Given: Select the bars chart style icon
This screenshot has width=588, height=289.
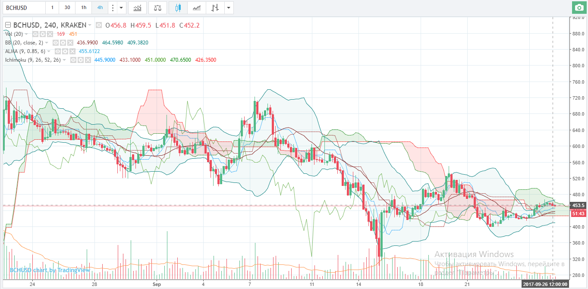Looking at the screenshot, I should pyautogui.click(x=215, y=8).
